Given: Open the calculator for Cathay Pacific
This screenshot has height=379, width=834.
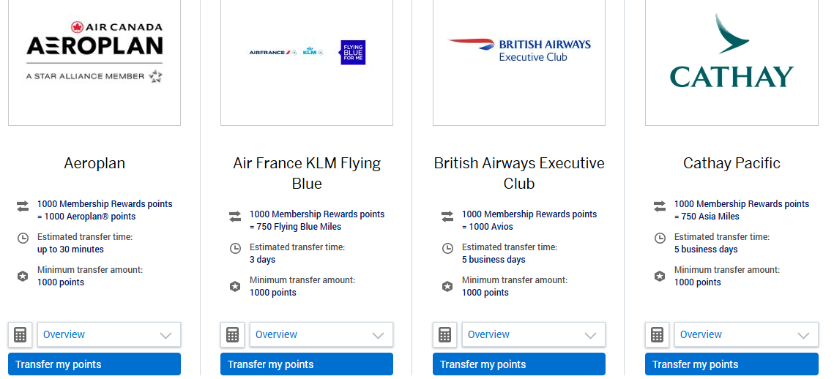Looking at the screenshot, I should pyautogui.click(x=657, y=335).
